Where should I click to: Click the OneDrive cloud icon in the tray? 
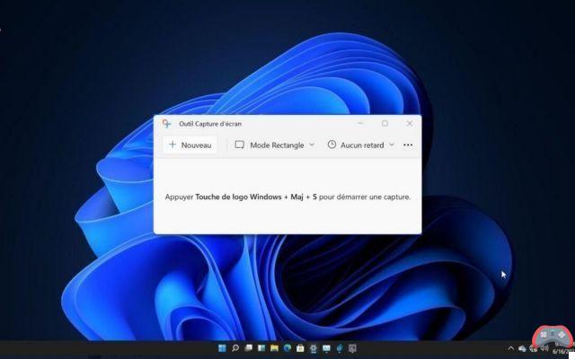[522, 348]
